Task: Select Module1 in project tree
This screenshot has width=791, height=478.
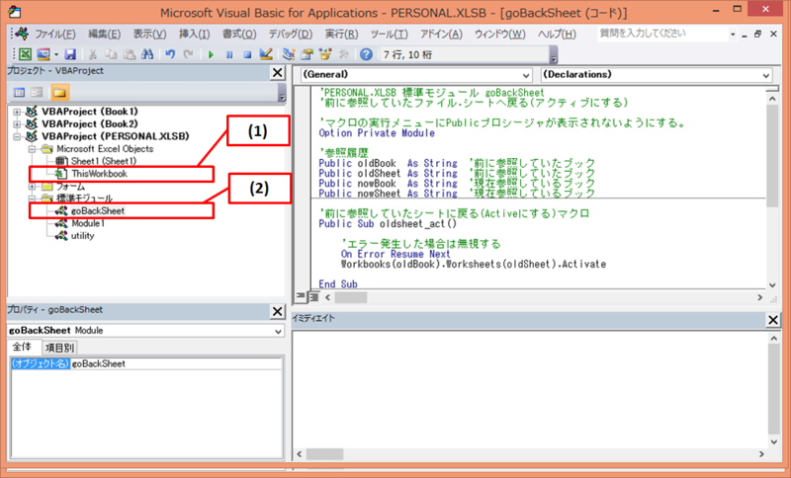Action: [88, 223]
